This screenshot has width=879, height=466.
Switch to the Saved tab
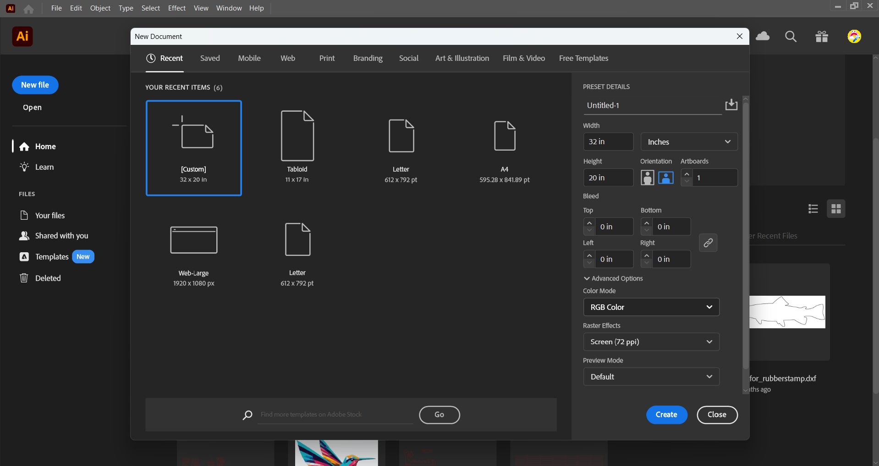(210, 58)
